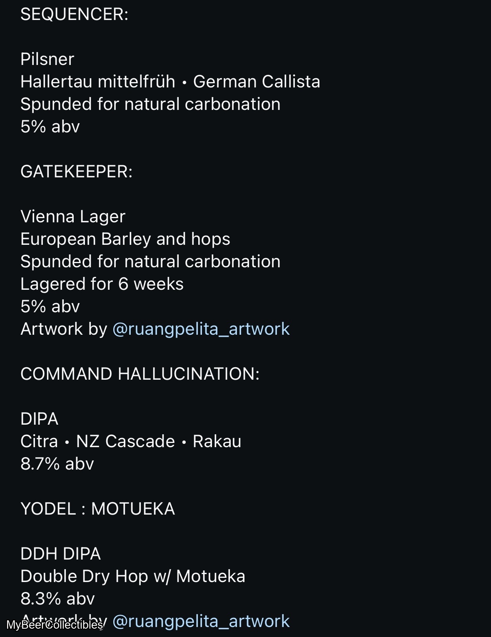Click the 8.3% abv text
This screenshot has width=491, height=637.
[x=58, y=599]
